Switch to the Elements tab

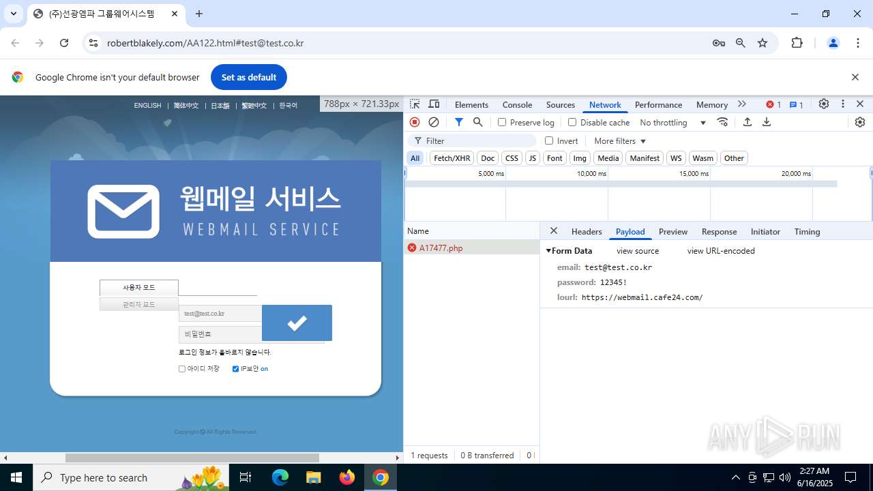(471, 104)
